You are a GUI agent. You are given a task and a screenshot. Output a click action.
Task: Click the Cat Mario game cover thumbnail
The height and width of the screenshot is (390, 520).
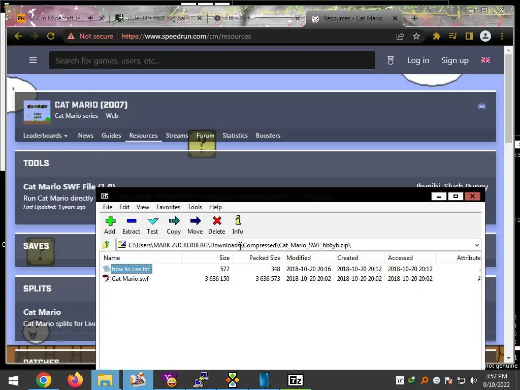[x=37, y=112]
